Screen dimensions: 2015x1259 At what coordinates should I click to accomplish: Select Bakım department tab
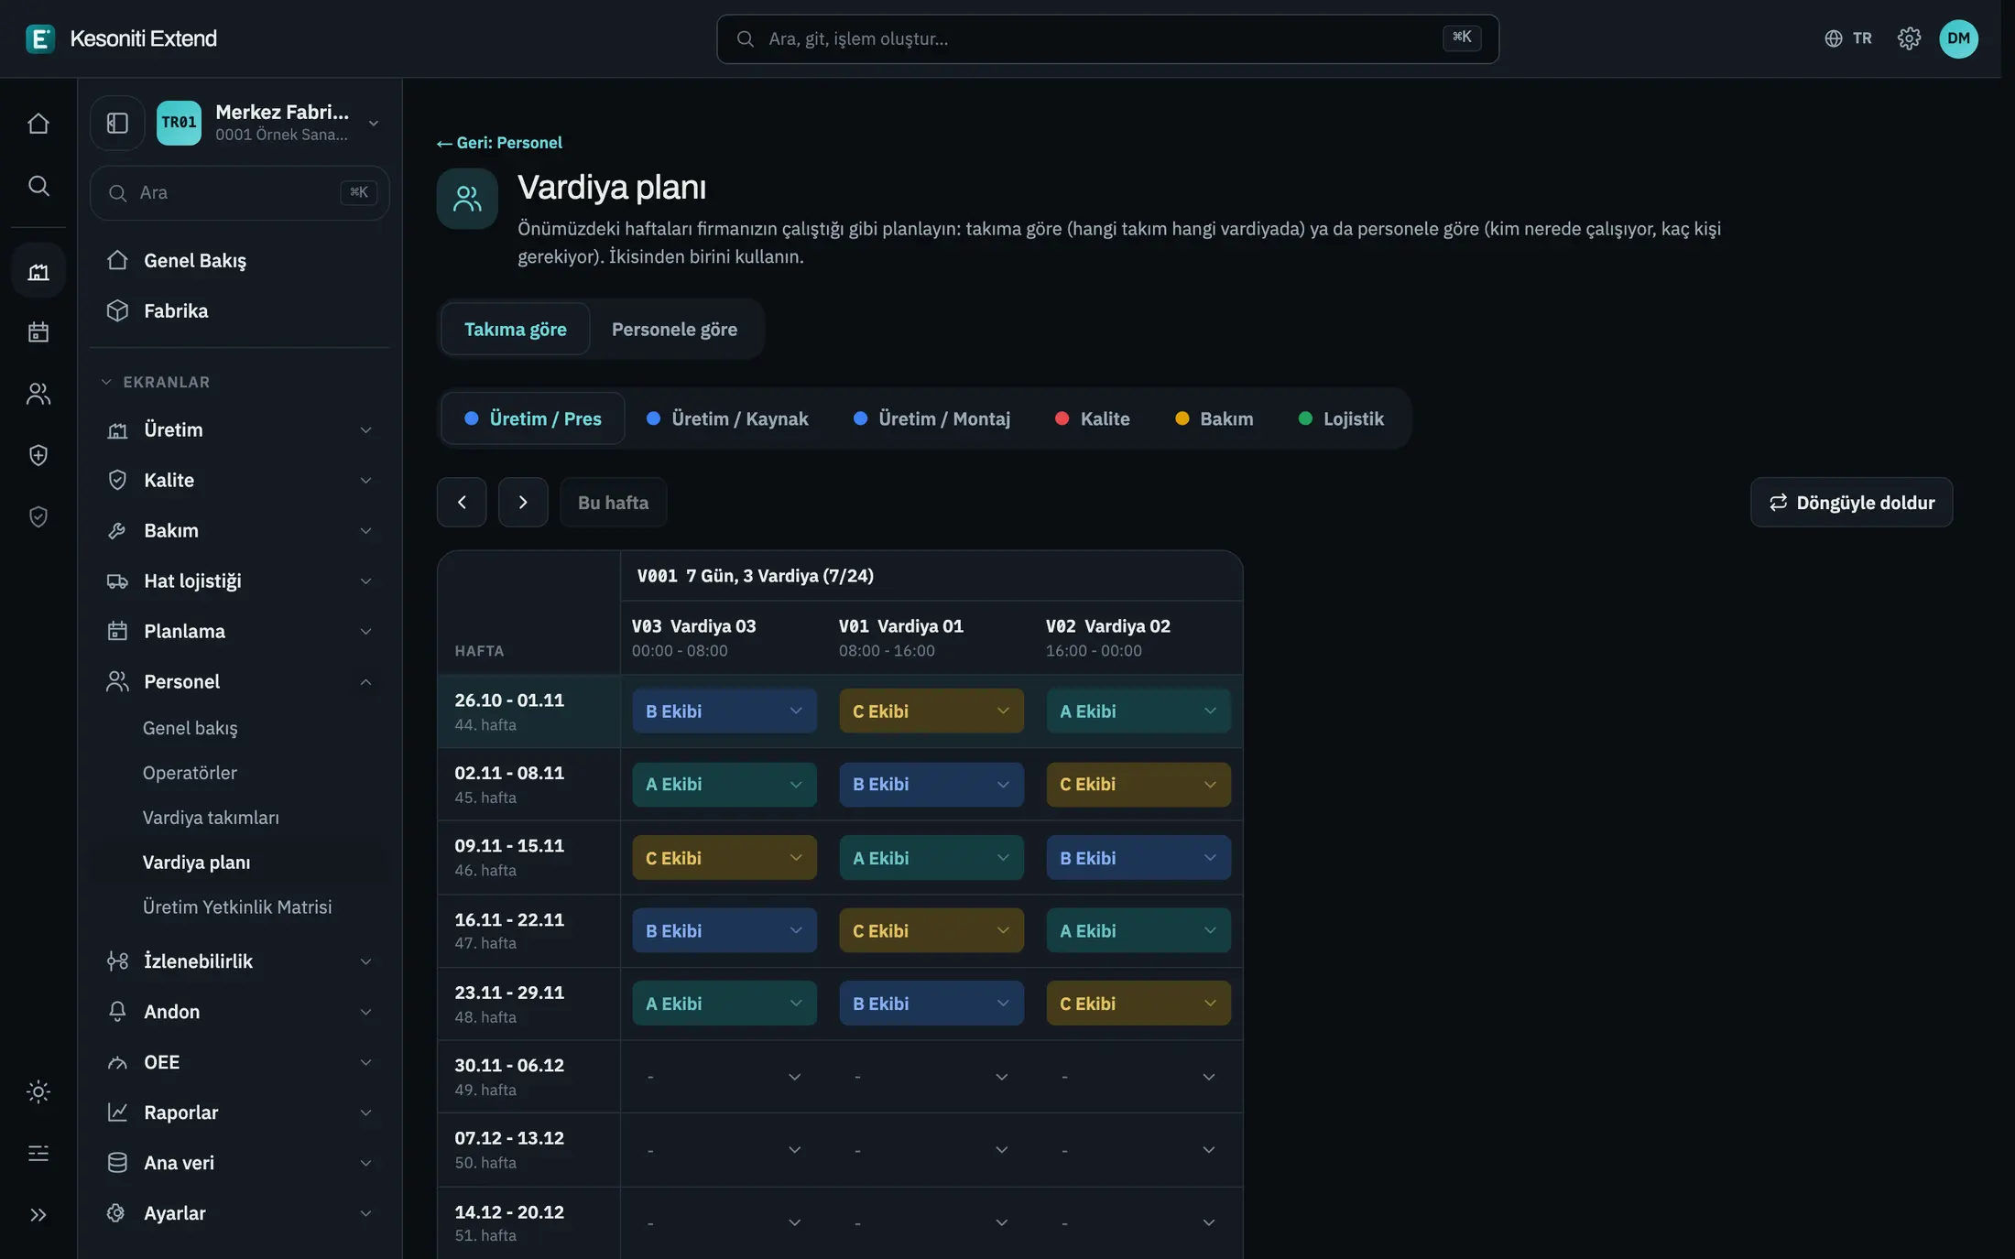click(x=1214, y=418)
